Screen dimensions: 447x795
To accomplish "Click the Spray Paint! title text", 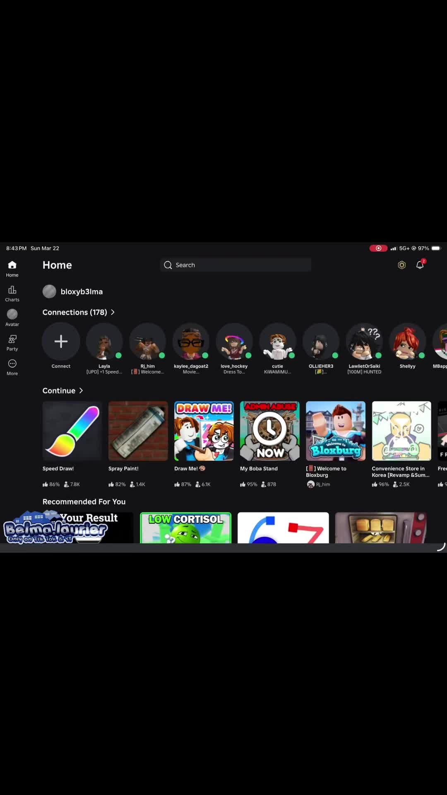I will point(123,469).
